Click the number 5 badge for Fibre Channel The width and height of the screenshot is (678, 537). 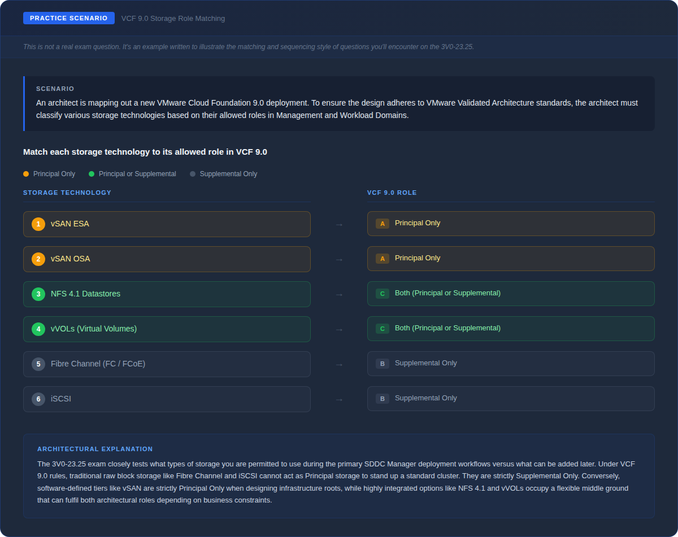(38, 364)
